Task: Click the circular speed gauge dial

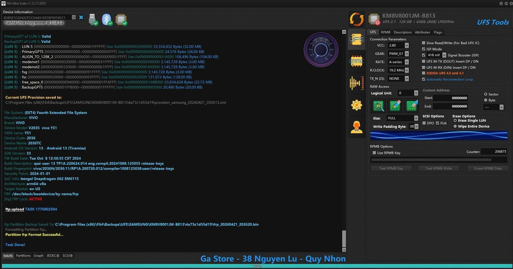Action: coord(321,50)
